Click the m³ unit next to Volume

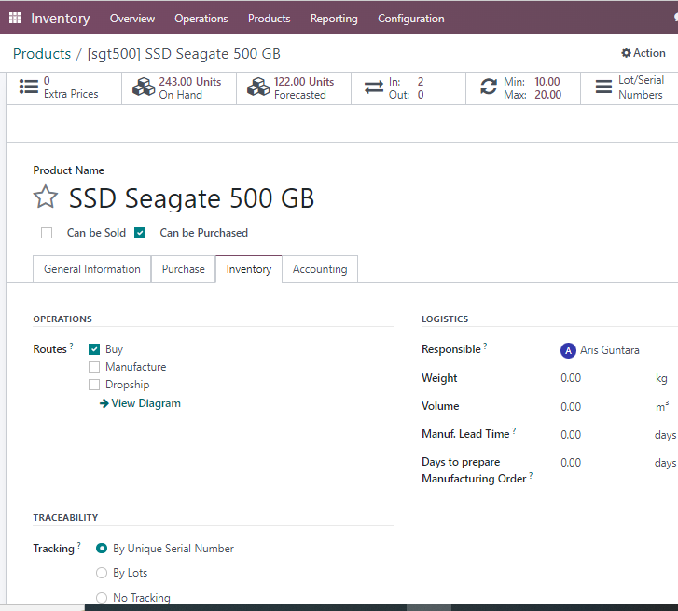(662, 406)
